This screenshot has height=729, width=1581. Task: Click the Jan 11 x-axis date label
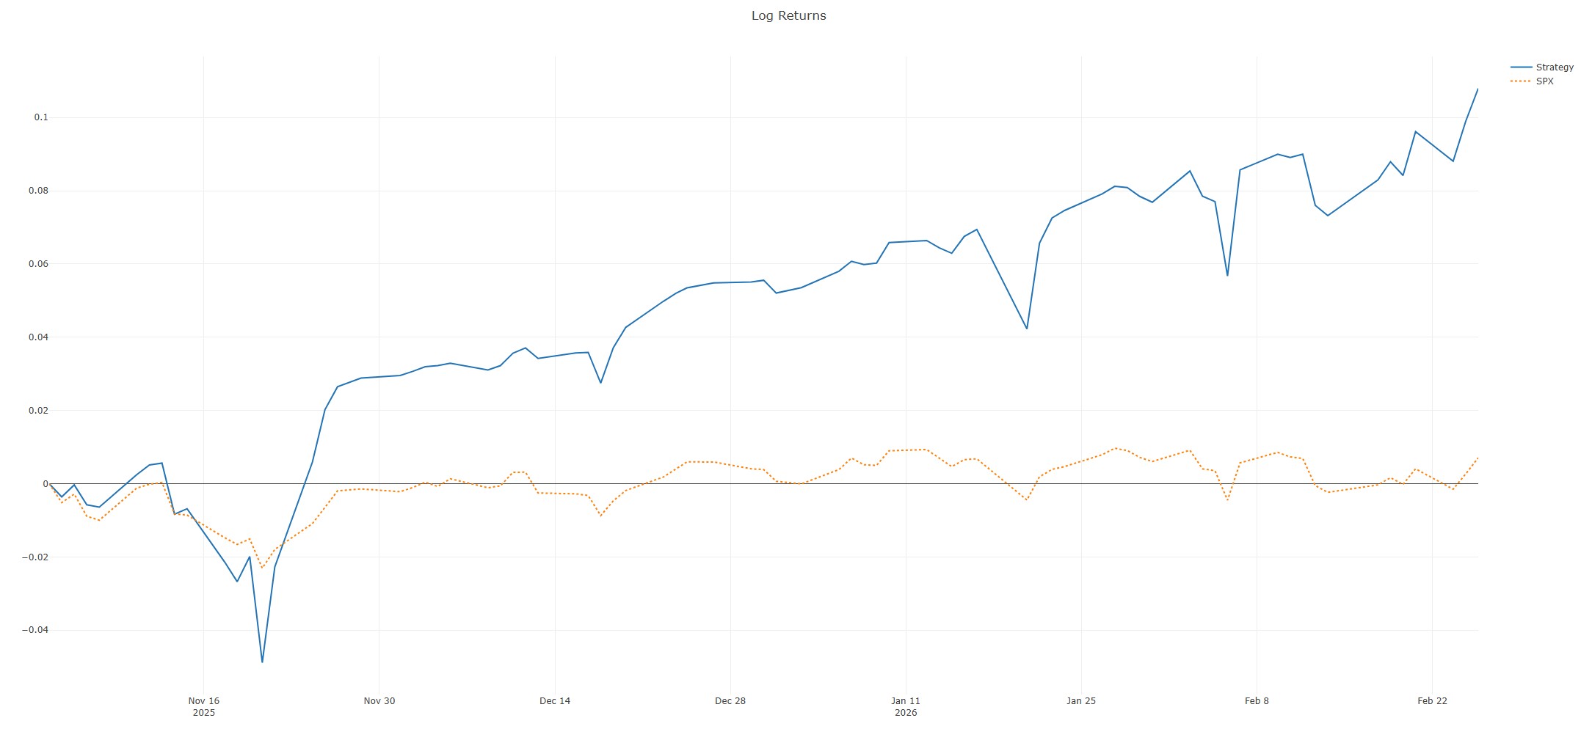(x=906, y=701)
